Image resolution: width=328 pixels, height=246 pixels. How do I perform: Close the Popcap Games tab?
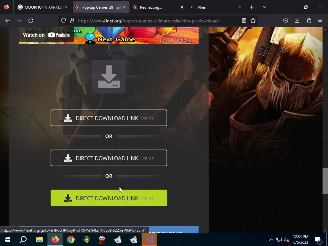(124, 7)
